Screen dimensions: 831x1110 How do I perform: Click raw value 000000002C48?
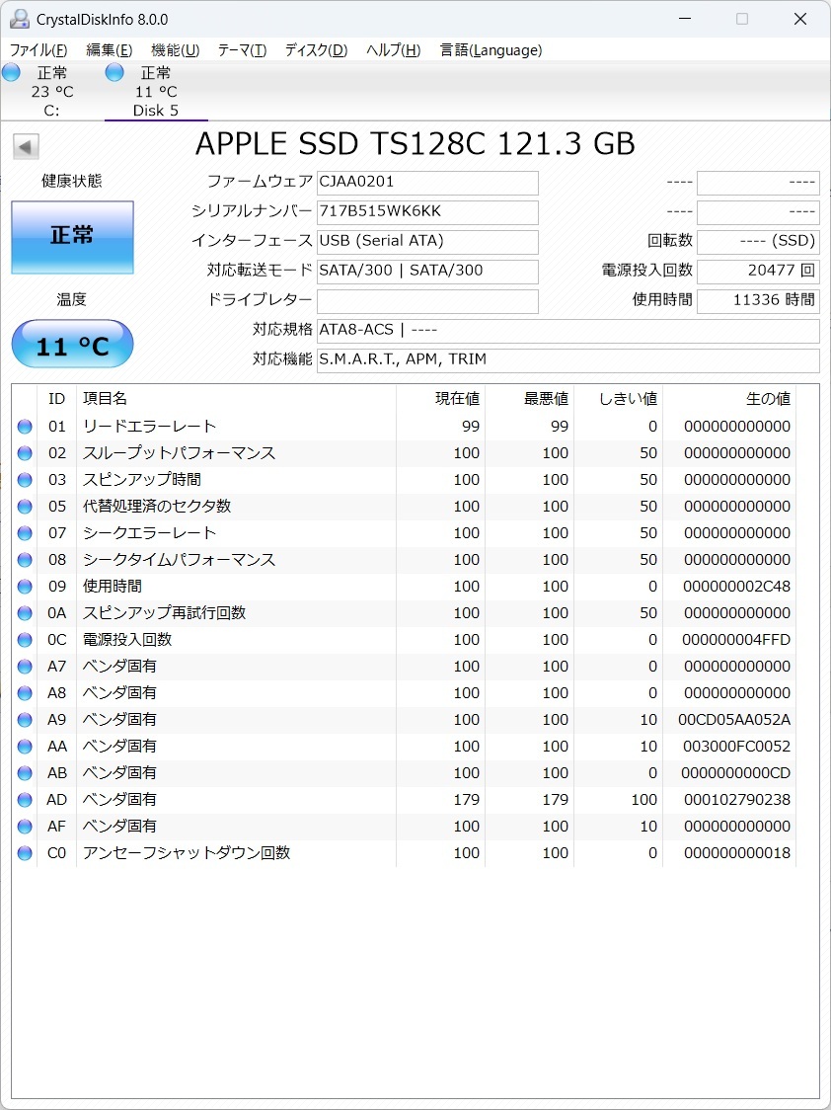(737, 587)
